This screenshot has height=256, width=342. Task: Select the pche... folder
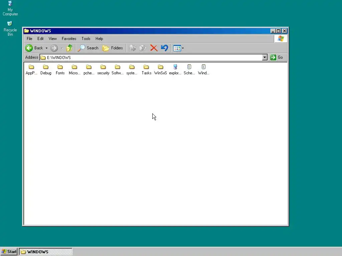point(89,70)
